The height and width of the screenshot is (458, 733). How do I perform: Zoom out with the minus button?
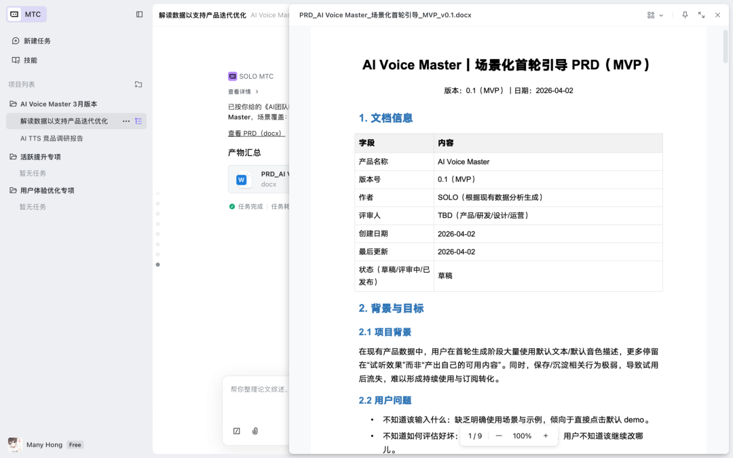(x=498, y=436)
